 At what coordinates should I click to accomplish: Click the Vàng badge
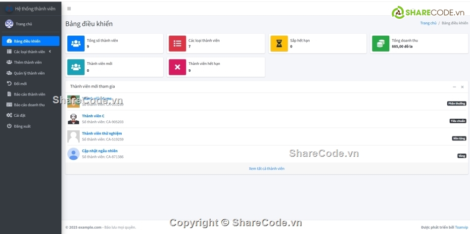pos(462,156)
